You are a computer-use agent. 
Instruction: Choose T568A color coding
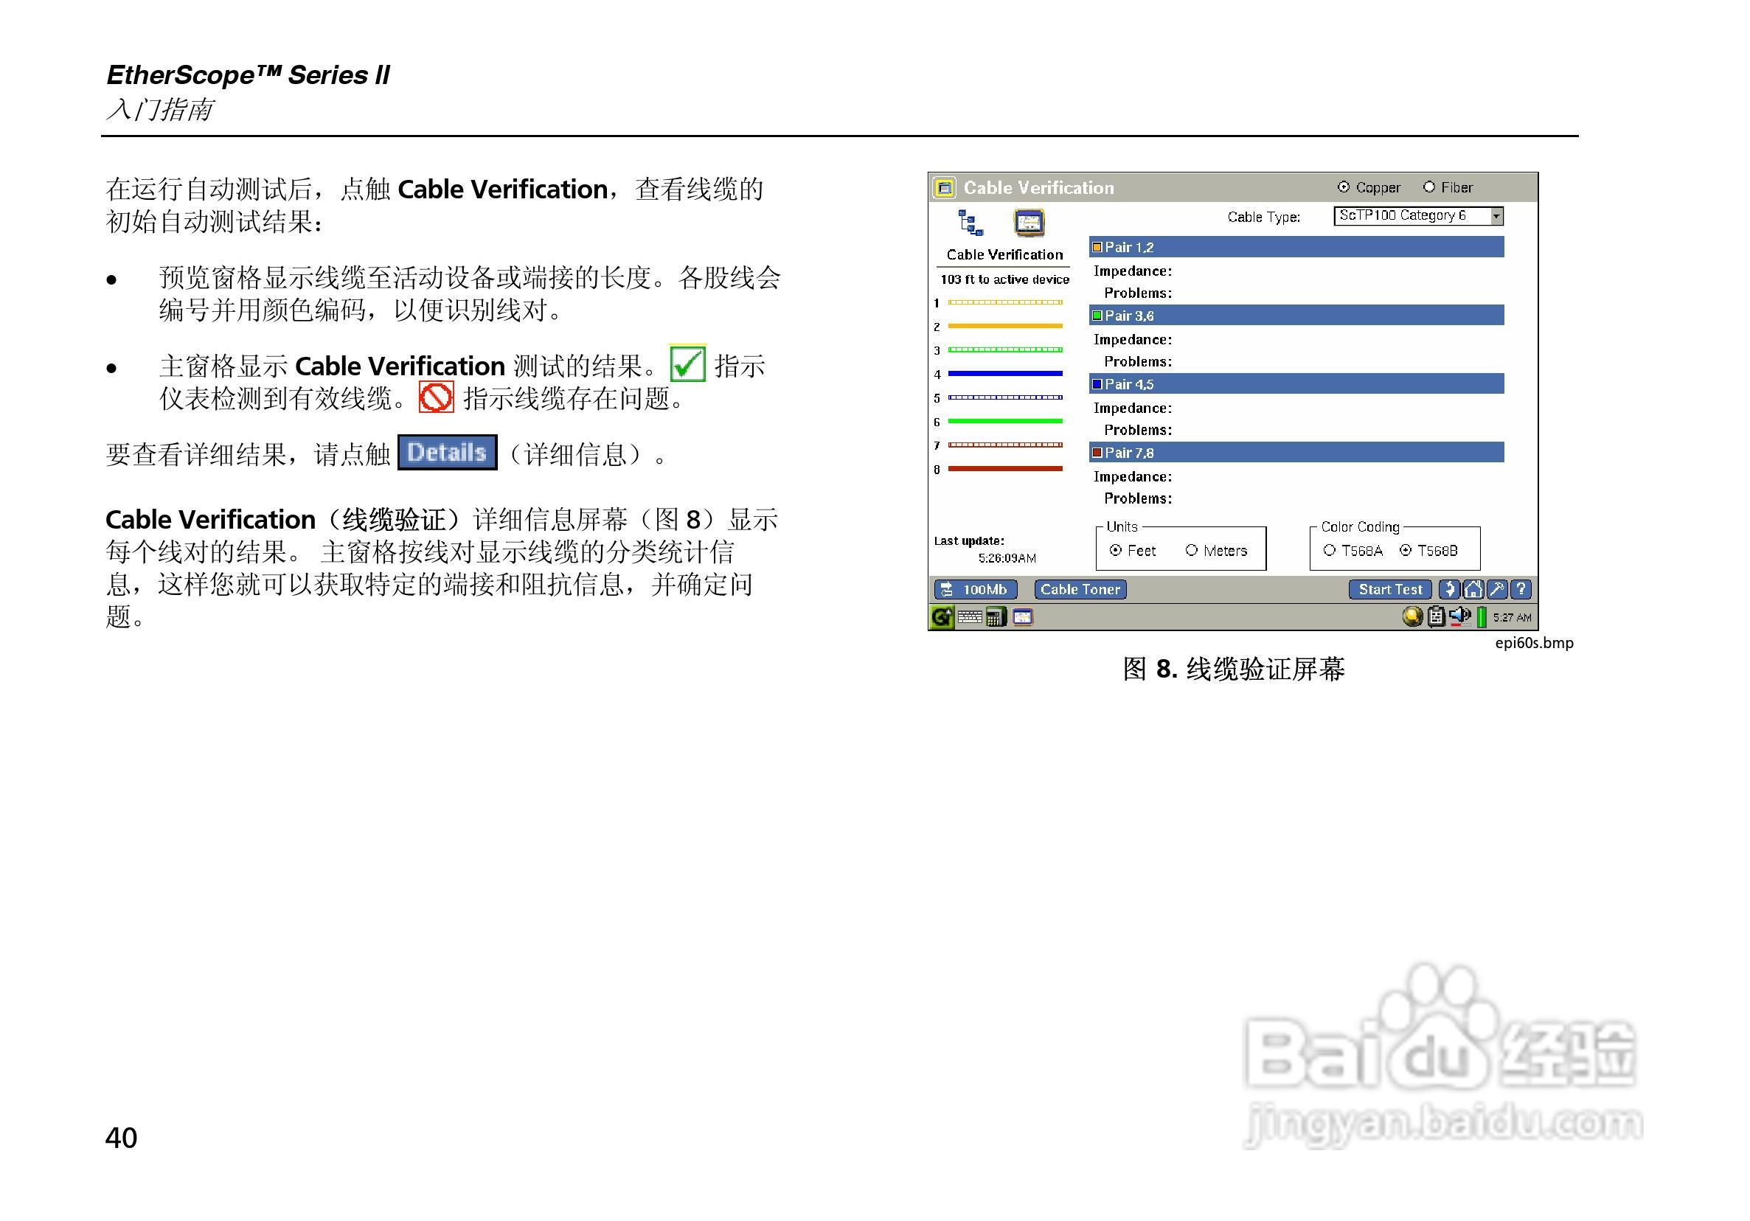1330,550
